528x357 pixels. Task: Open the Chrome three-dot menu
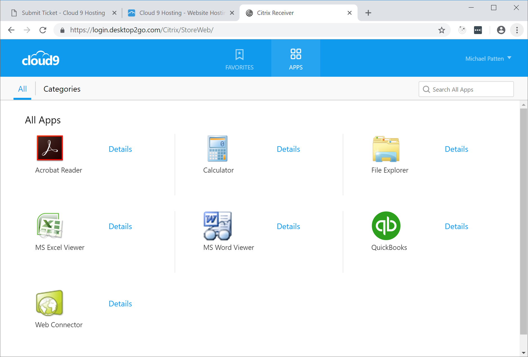pyautogui.click(x=517, y=30)
